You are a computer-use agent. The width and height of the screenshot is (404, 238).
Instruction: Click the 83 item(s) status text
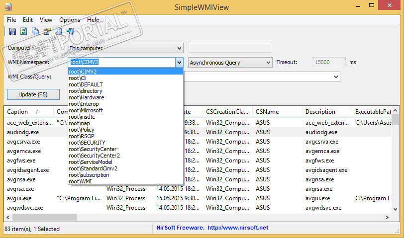pos(32,229)
